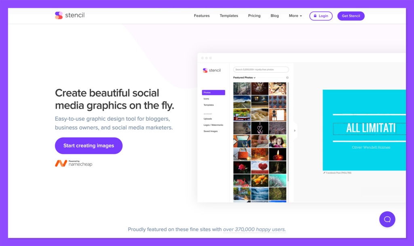Click the help icon next to Featured Photos
The height and width of the screenshot is (246, 414).
click(287, 77)
